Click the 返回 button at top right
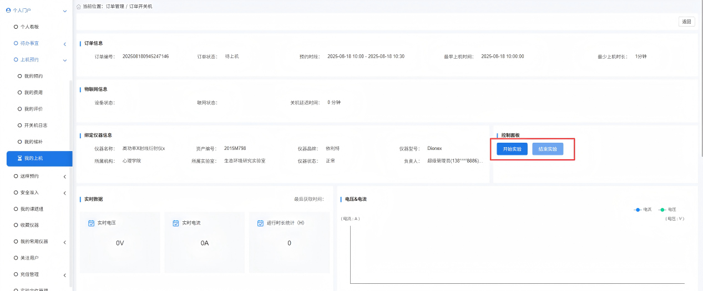This screenshot has width=703, height=291. coord(686,22)
